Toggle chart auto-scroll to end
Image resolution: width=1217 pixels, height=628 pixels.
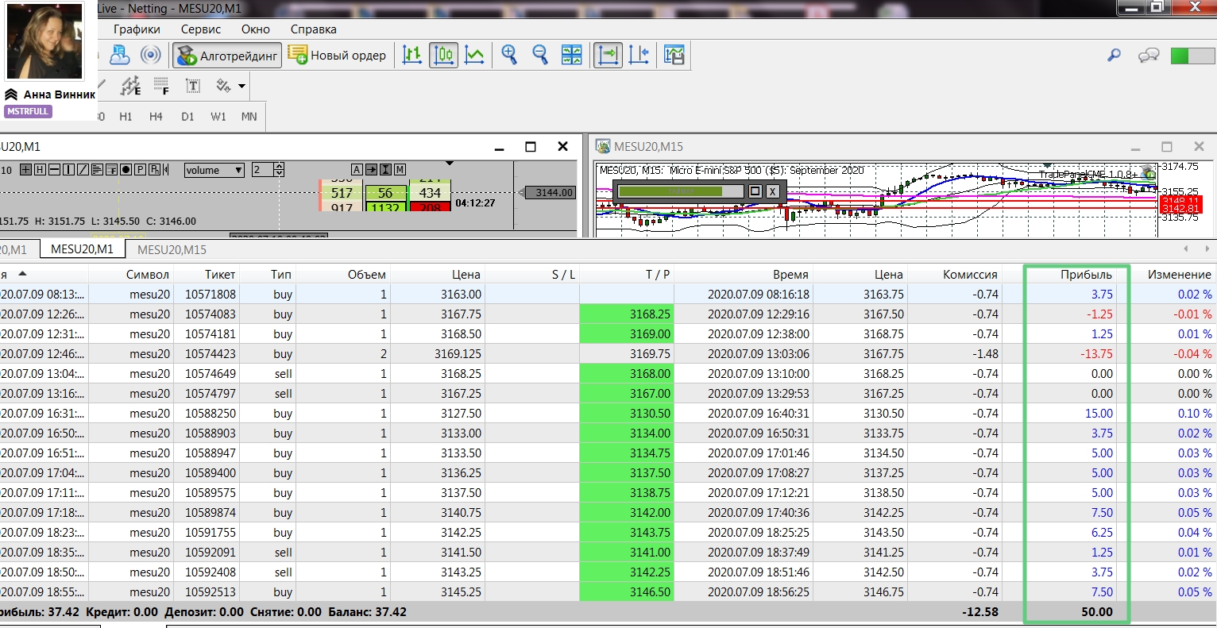[608, 55]
